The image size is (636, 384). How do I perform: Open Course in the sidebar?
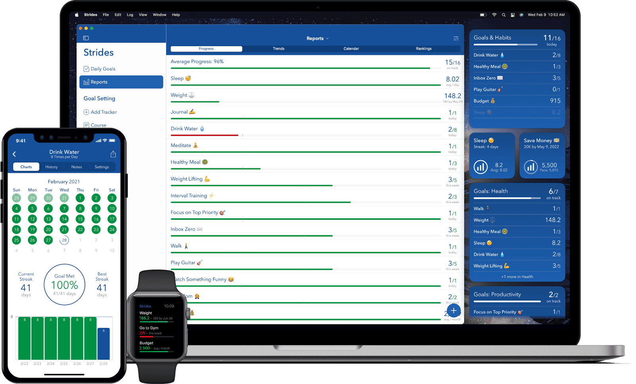(x=121, y=125)
